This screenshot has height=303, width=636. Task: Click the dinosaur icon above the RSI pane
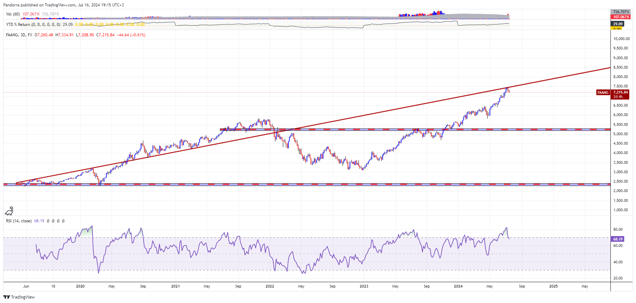[9, 211]
